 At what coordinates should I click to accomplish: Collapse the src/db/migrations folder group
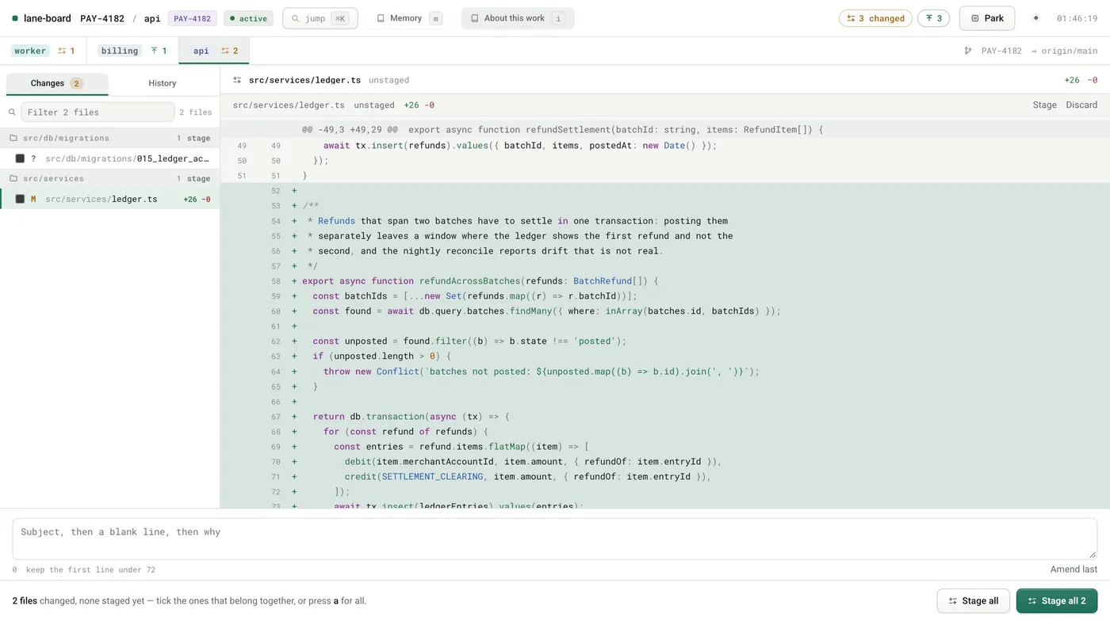(x=109, y=138)
